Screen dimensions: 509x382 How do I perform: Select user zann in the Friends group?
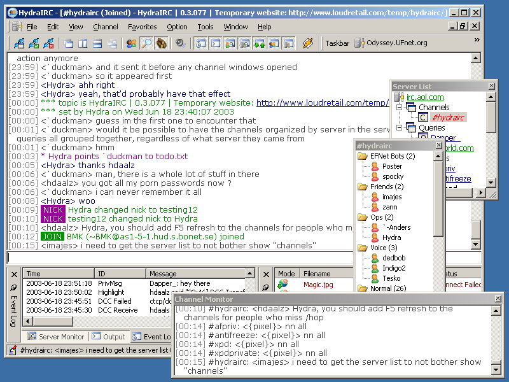[x=389, y=207]
